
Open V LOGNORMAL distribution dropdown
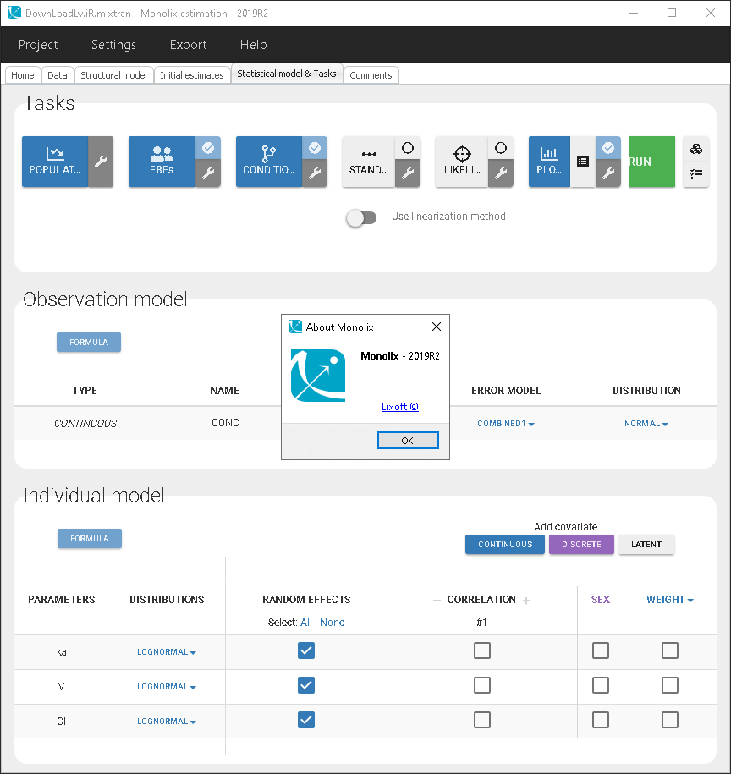pyautogui.click(x=167, y=687)
